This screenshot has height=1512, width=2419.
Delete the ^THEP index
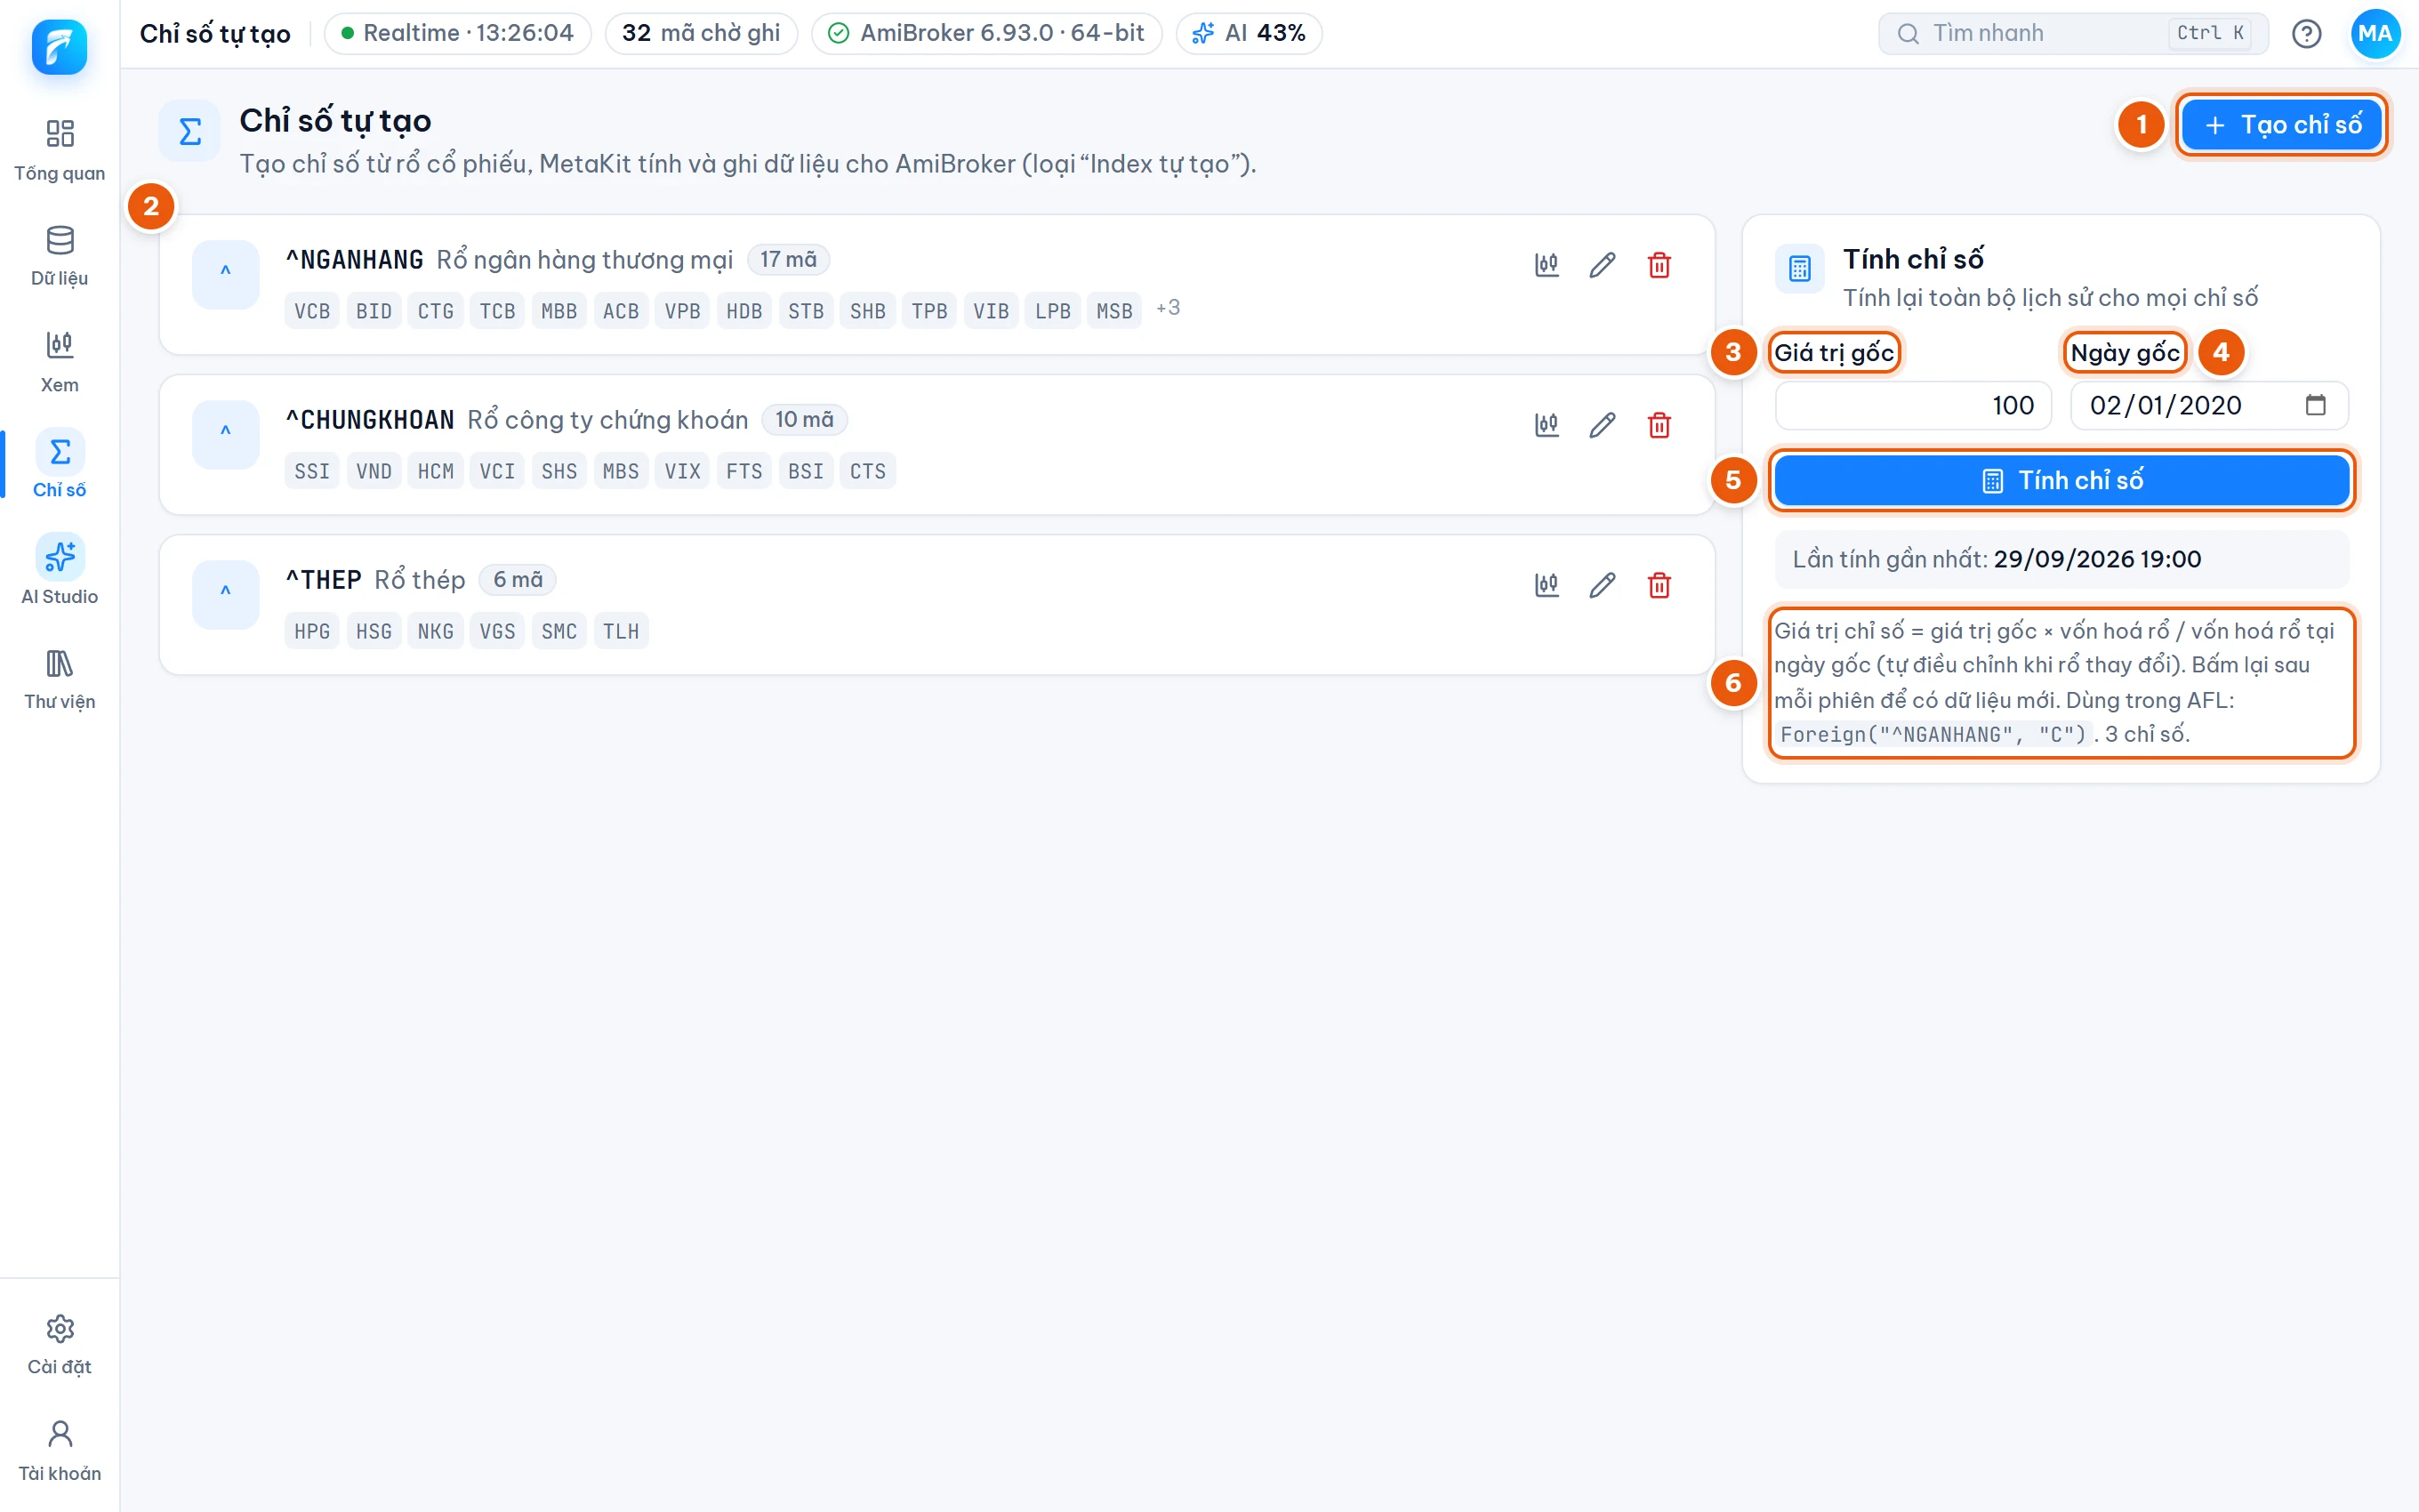click(x=1660, y=585)
